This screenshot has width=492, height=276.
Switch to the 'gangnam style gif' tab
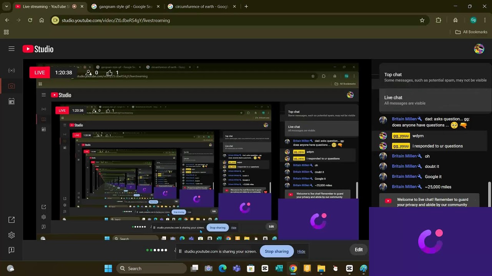[x=126, y=7]
